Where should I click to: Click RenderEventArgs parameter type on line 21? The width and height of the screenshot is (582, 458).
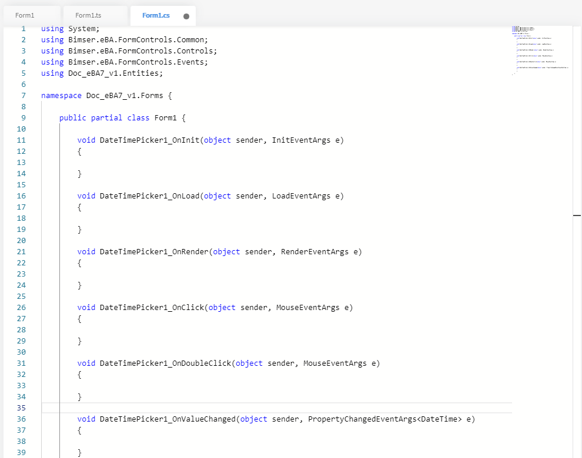[315, 251]
